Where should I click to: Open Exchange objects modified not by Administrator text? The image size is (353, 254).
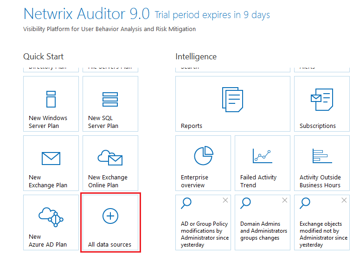click(323, 234)
